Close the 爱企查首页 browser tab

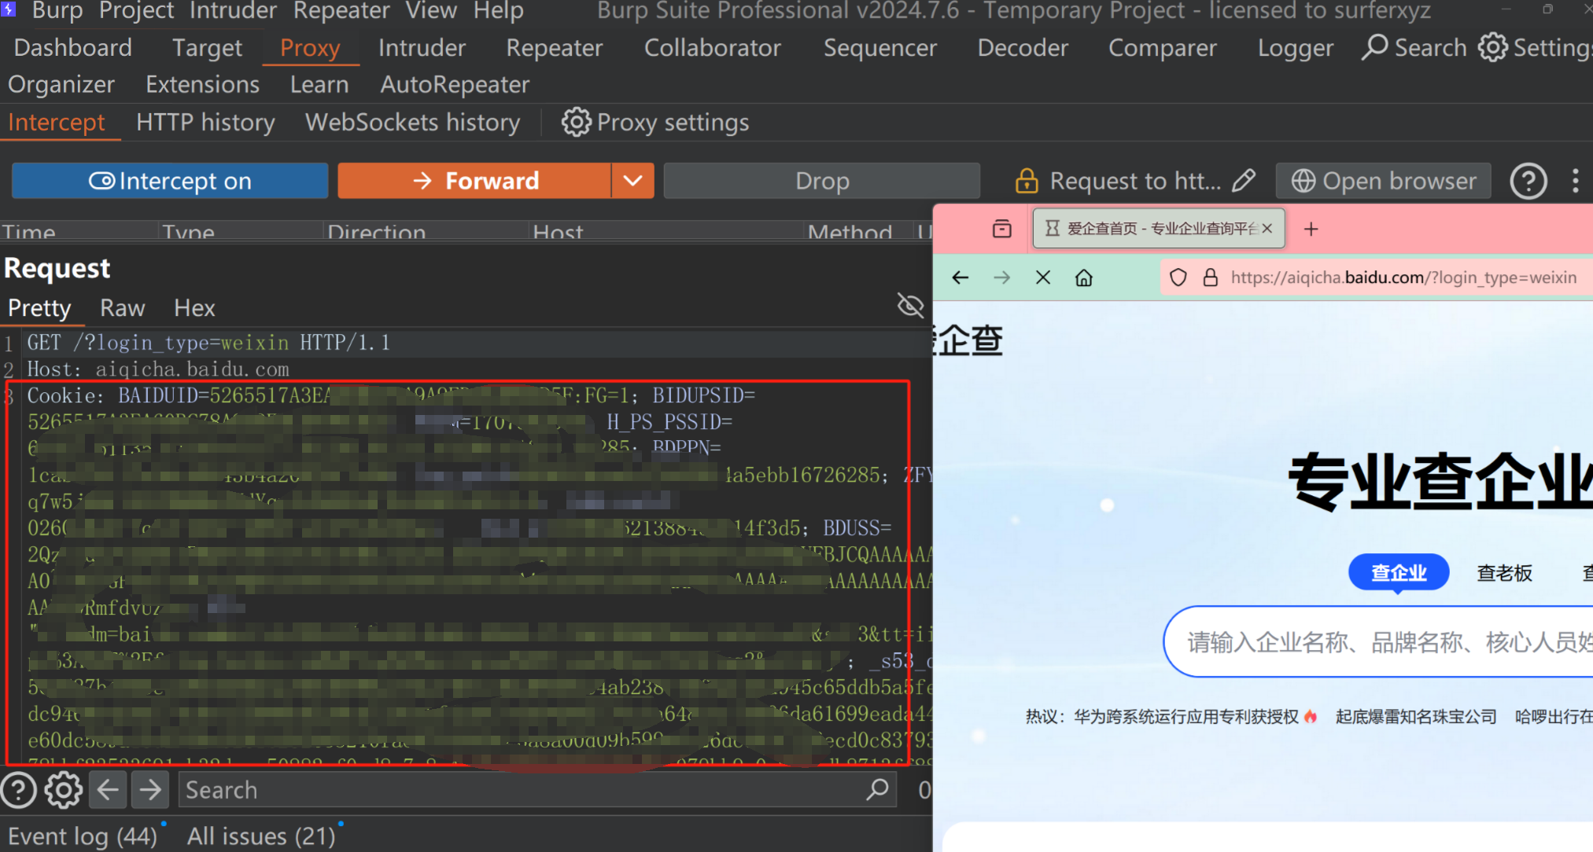tap(1267, 229)
